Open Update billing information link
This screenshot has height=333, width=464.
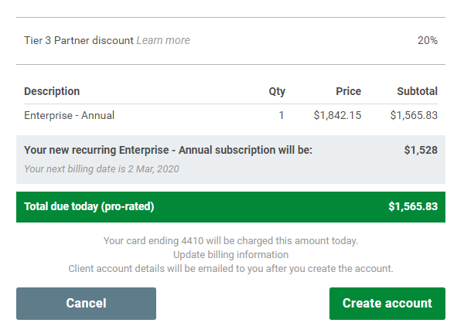(x=230, y=255)
